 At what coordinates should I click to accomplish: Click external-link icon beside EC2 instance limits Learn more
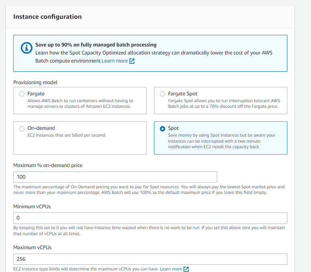(x=186, y=269)
